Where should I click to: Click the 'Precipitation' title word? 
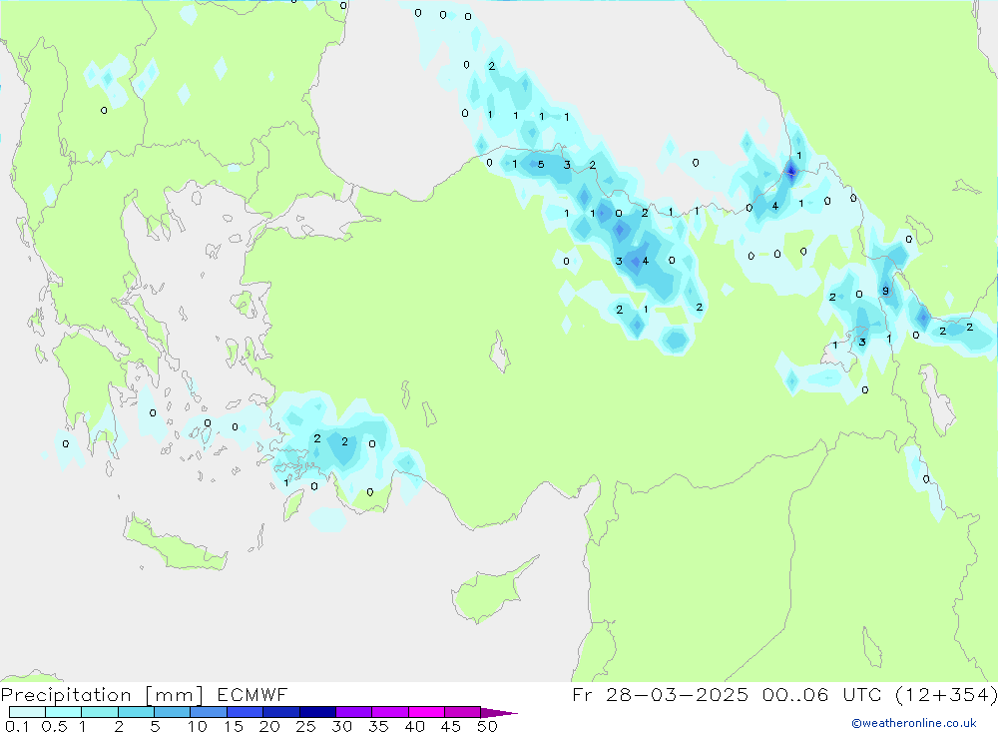click(x=66, y=695)
